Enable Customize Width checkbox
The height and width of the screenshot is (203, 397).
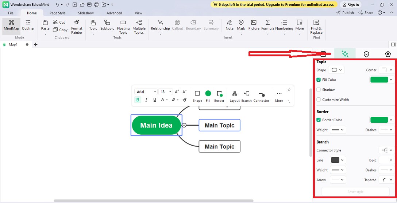(319, 100)
